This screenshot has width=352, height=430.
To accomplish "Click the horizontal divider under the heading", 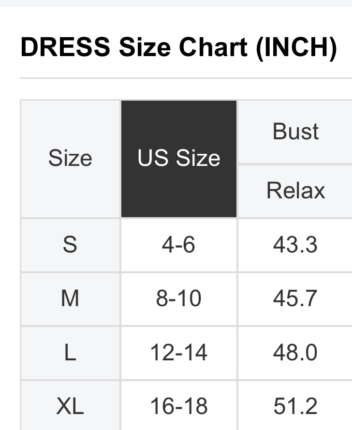I will 186,78.
